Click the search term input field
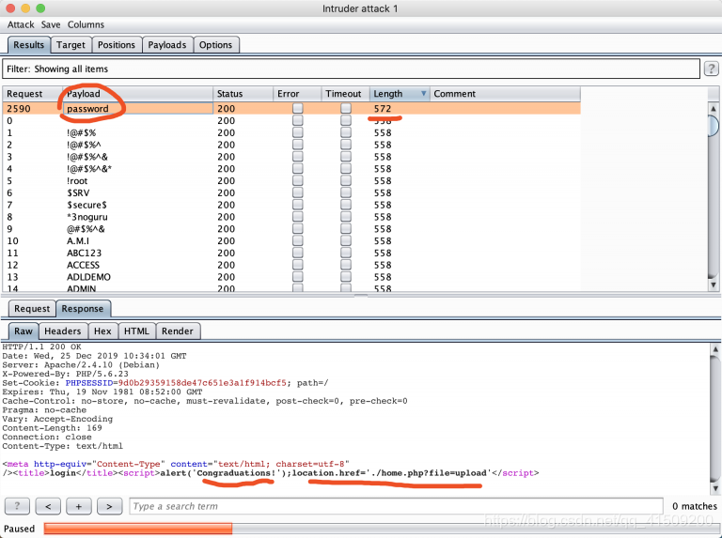722x538 pixels. point(396,506)
